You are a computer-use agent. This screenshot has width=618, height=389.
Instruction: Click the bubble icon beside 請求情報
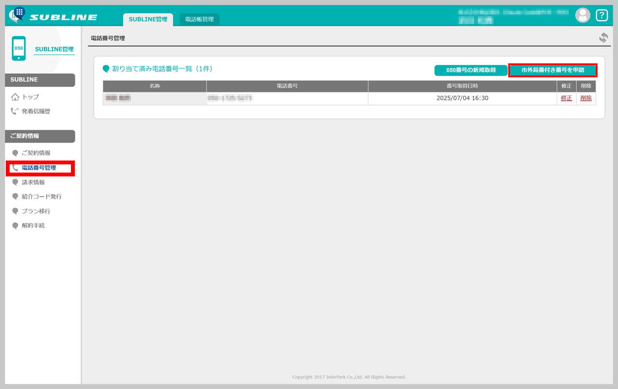pyautogui.click(x=15, y=182)
